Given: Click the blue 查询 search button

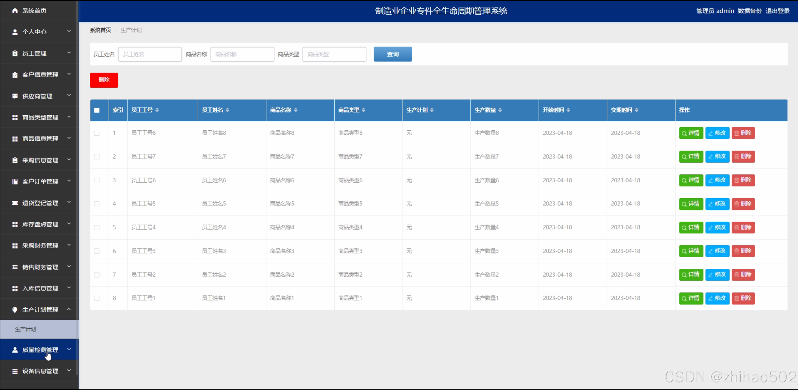Looking at the screenshot, I should click(393, 54).
